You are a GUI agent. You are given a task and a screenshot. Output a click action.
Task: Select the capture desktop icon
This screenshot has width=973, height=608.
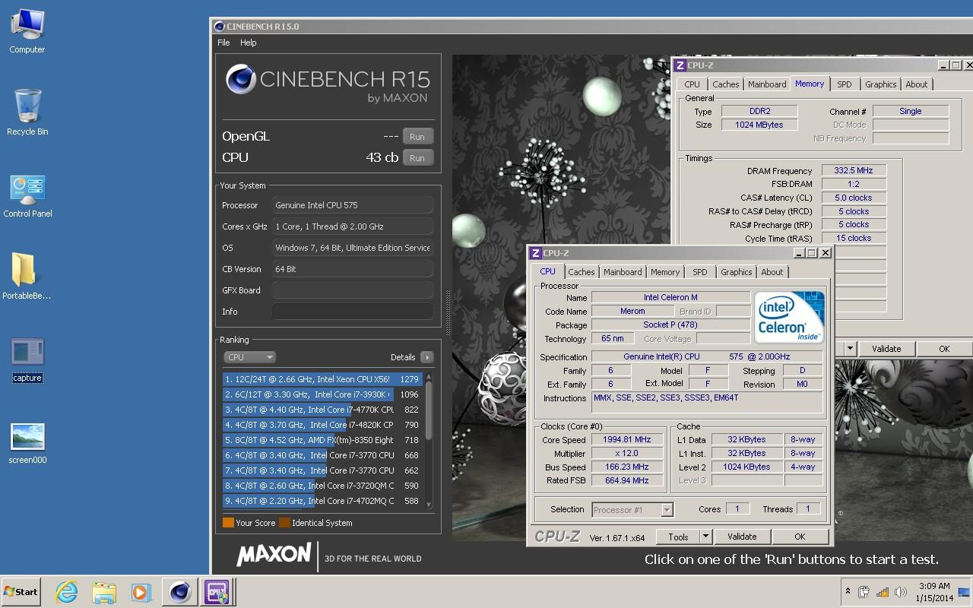(27, 359)
